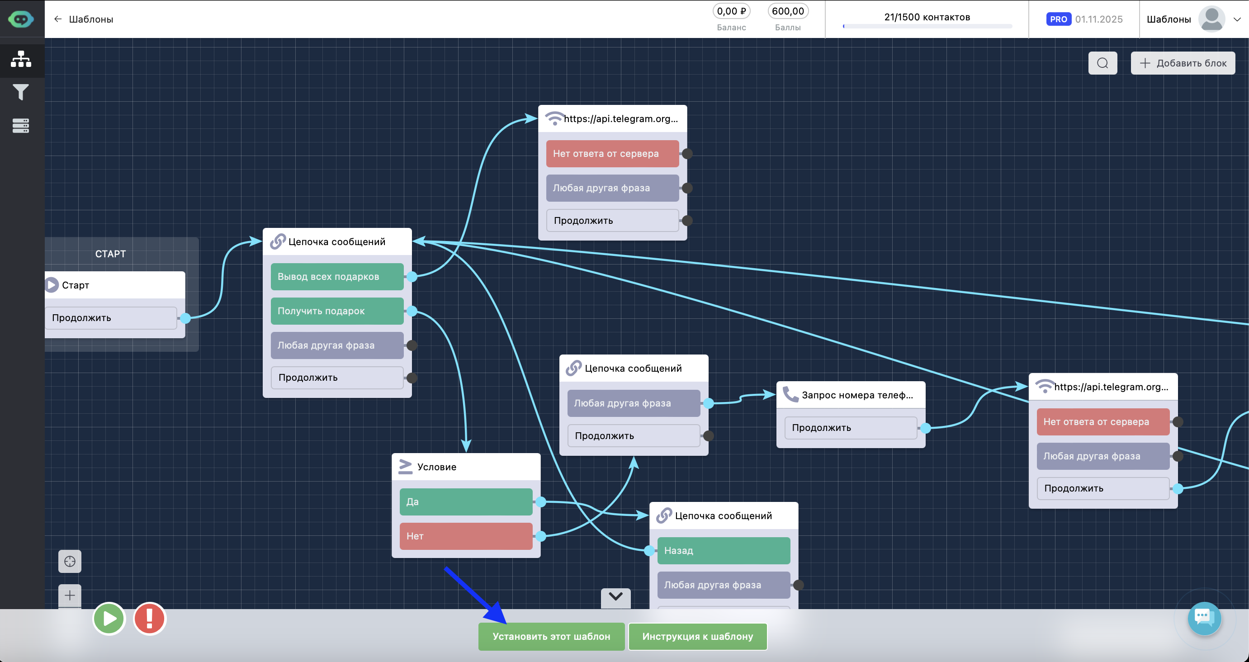Open the funnel filter sidebar icon
Screen dimensions: 1249x662
pyautogui.click(x=21, y=92)
